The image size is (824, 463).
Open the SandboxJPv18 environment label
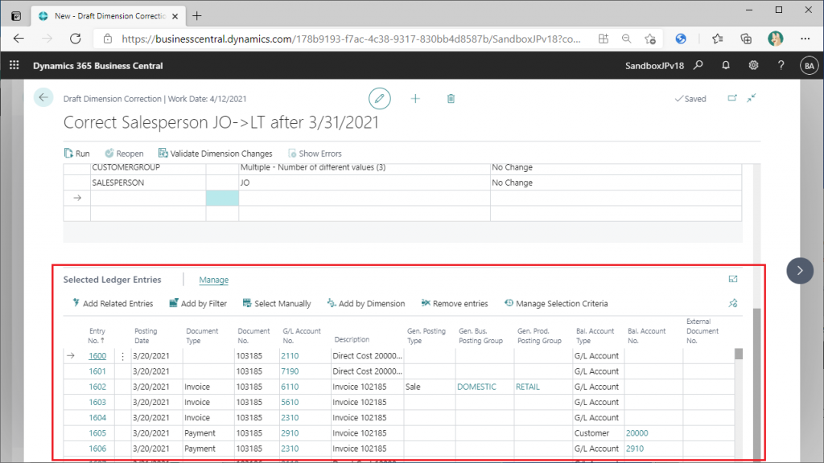coord(654,66)
